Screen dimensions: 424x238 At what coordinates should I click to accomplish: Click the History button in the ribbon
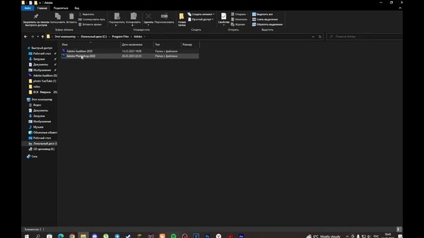click(x=238, y=24)
